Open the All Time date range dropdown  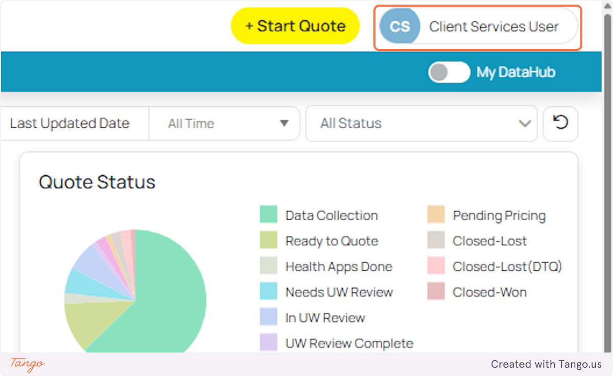(224, 123)
